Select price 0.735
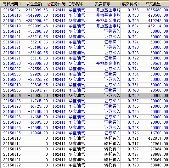The height and width of the screenshot is (168, 169). coord(133,112)
